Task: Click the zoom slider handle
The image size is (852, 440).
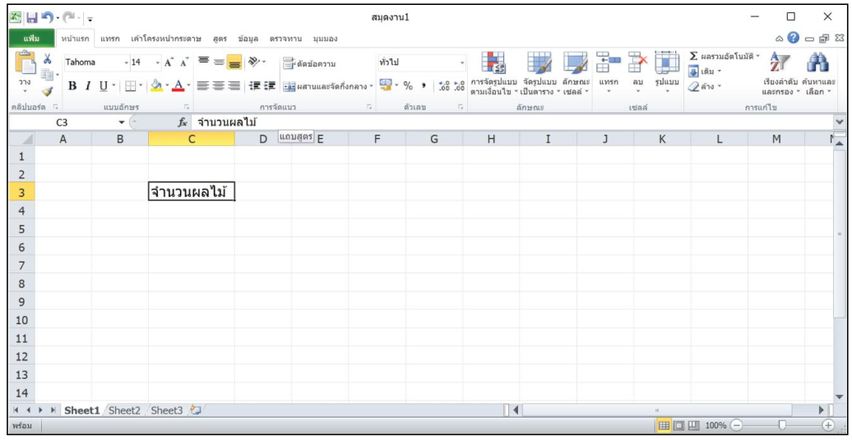Action: (x=782, y=425)
